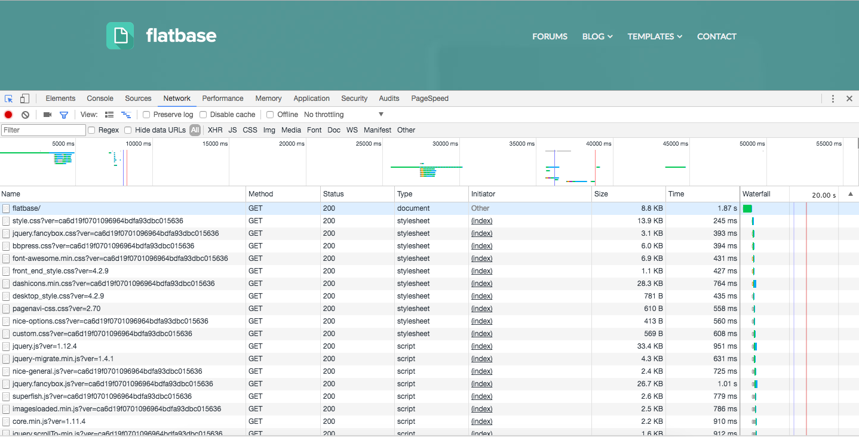Filter requests by Manifest
Image resolution: width=859 pixels, height=437 pixels.
(x=378, y=130)
